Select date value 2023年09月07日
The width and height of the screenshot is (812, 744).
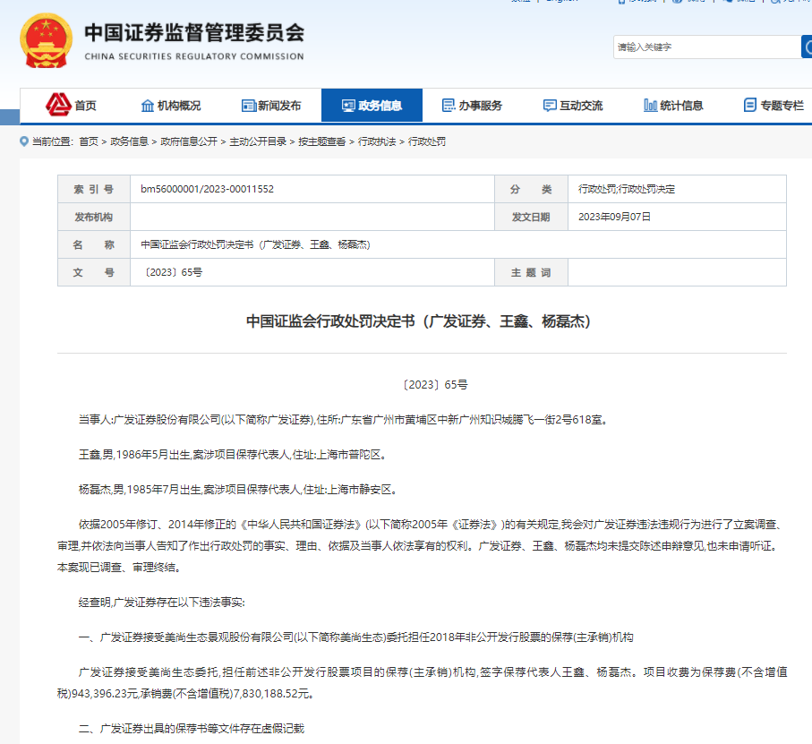click(x=614, y=217)
